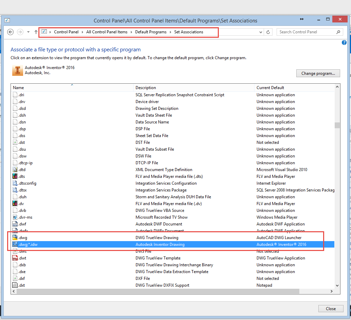
Task: Click the horizontal scrollbar thumb
Action: (158, 291)
